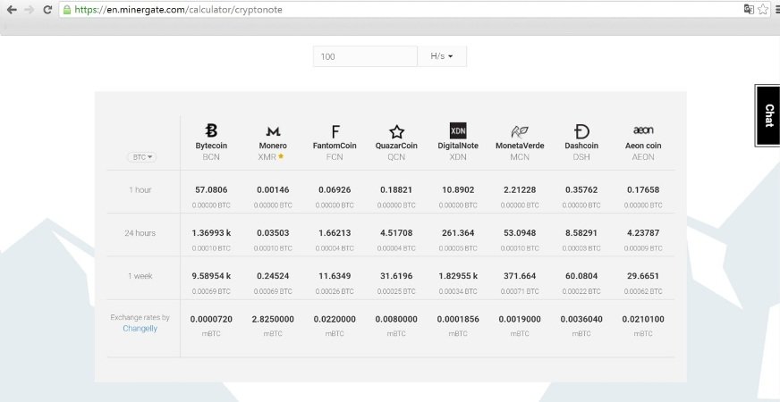This screenshot has height=402, width=780.
Task: Click the Monero logo icon
Action: coord(273,131)
